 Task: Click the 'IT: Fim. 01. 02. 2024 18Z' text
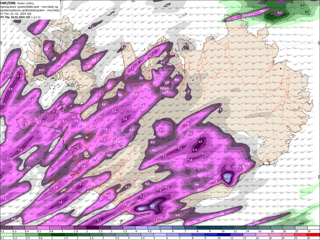(x=16, y=14)
